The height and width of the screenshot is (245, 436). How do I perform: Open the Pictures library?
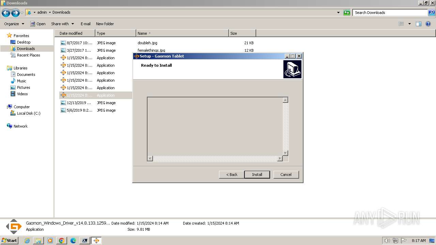(24, 87)
